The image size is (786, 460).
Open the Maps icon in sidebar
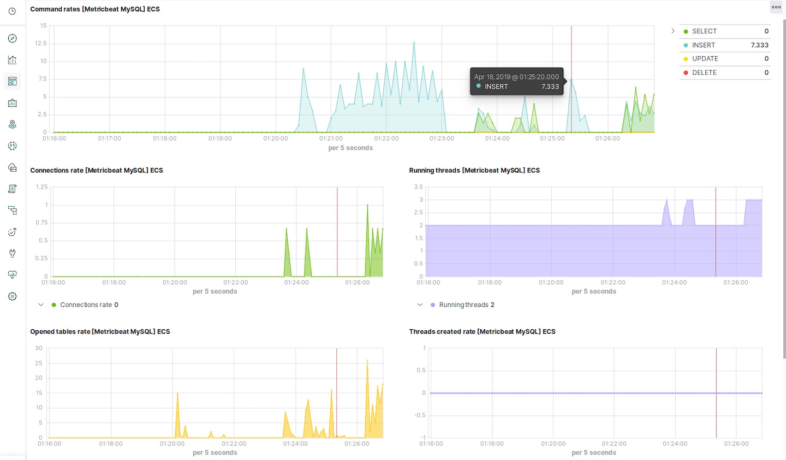[12, 124]
